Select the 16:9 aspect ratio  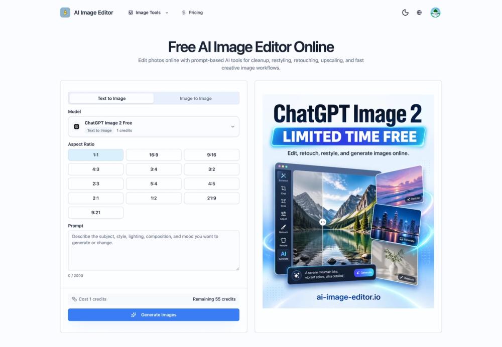(154, 154)
